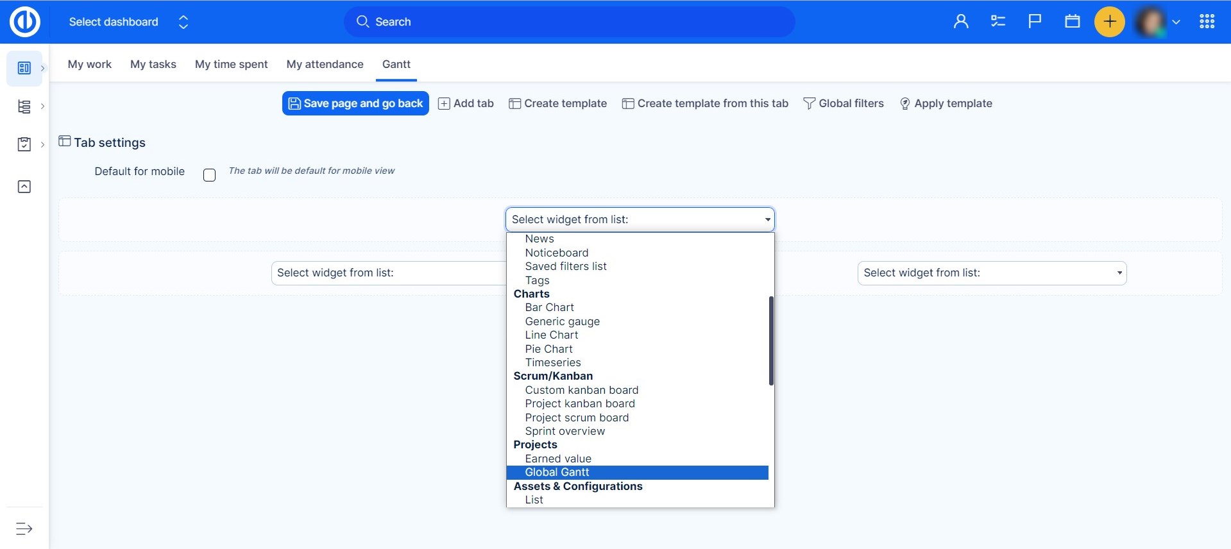Choose Global Gantt from widget list
The width and height of the screenshot is (1231, 549).
point(557,473)
